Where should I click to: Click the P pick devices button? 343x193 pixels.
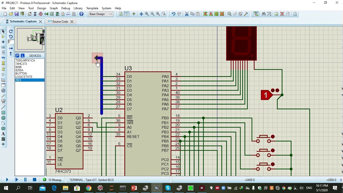click(x=17, y=55)
